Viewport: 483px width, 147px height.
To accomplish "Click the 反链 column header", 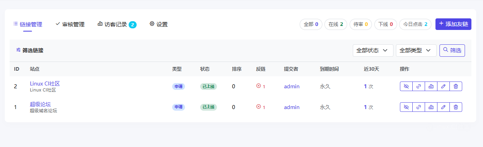I will 261,69.
